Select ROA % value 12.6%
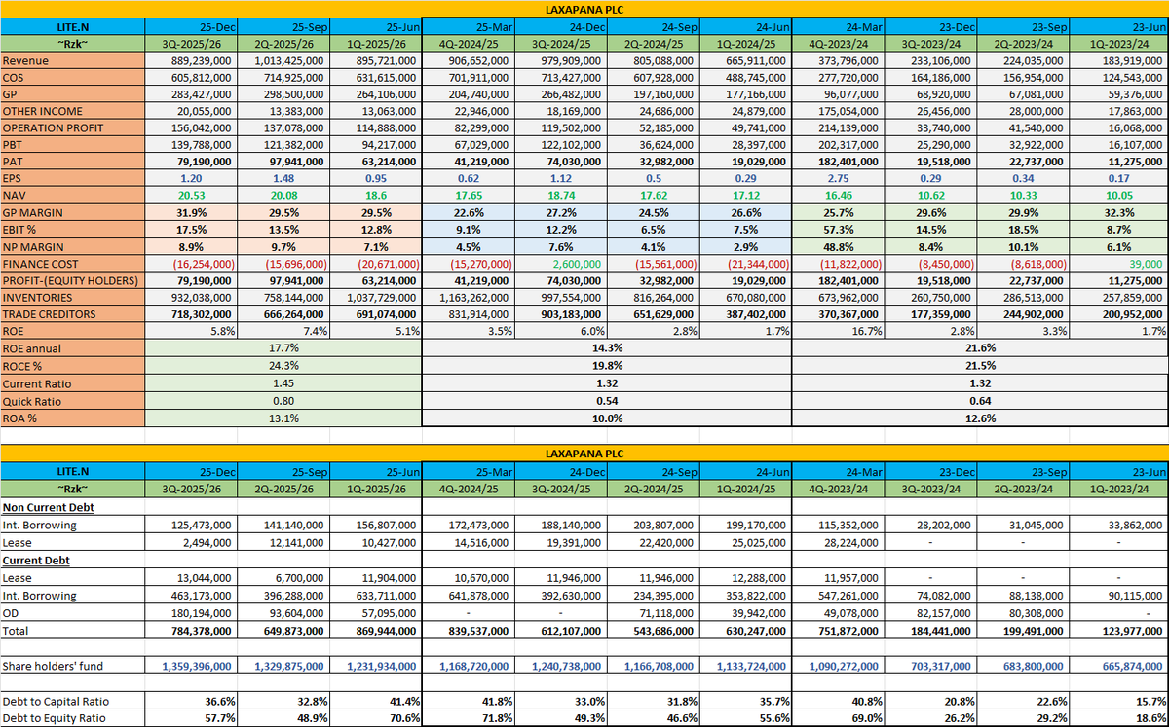This screenshot has width=1169, height=727. coord(979,418)
